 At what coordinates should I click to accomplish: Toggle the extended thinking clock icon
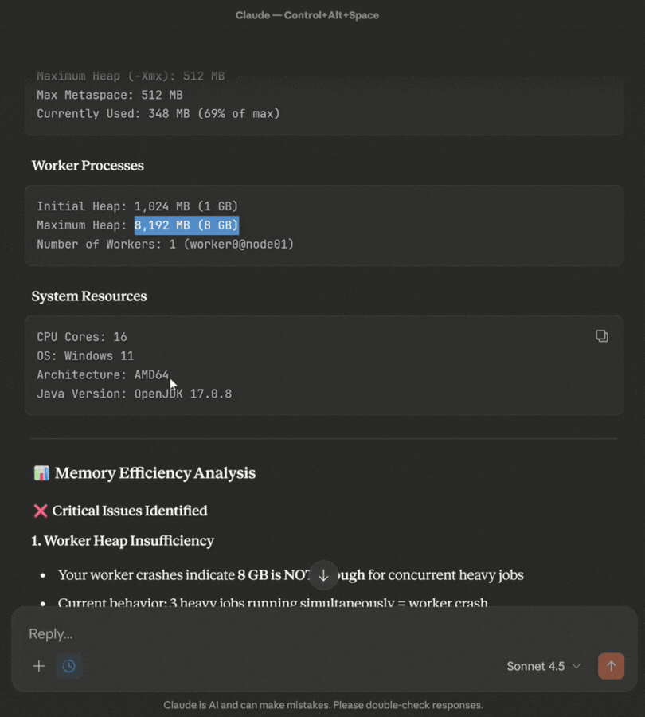coord(69,666)
